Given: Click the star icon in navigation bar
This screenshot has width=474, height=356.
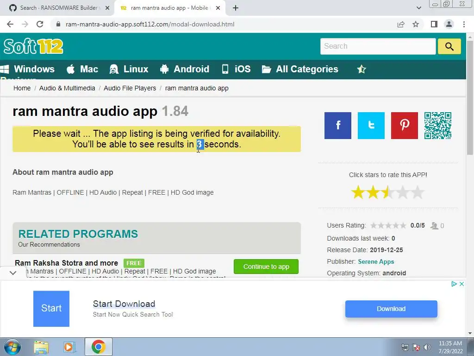Looking at the screenshot, I should pyautogui.click(x=362, y=70).
